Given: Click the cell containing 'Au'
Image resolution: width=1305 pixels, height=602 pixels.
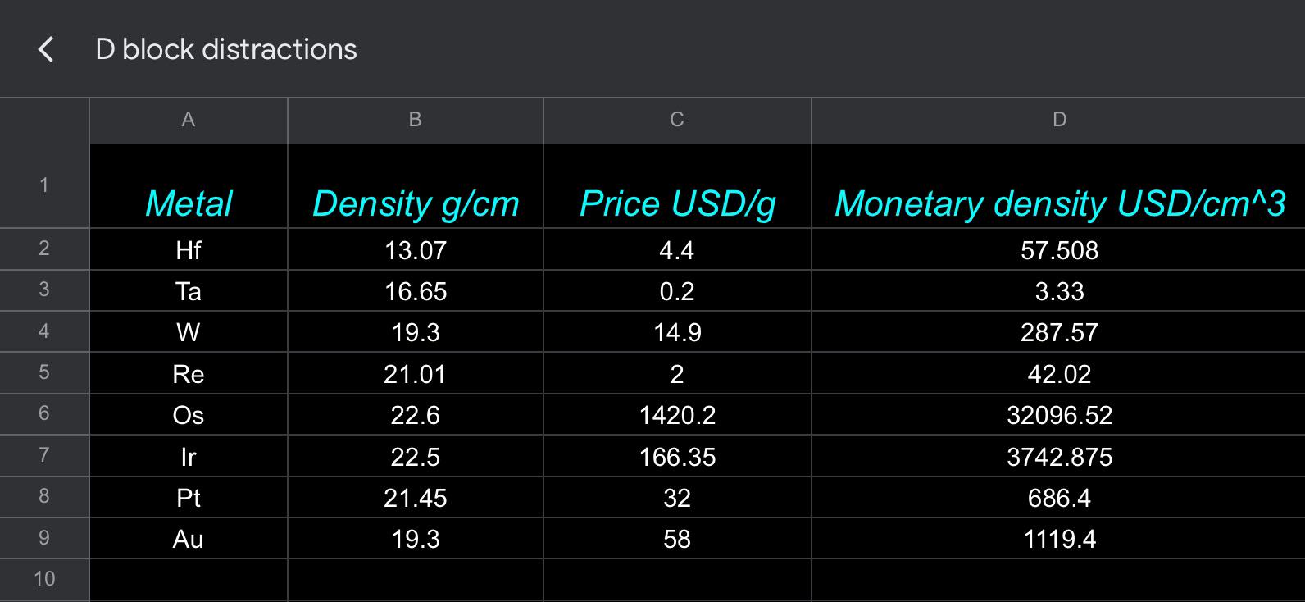Looking at the screenshot, I should (189, 539).
